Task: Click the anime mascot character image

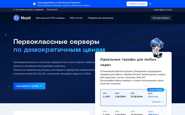Action: click(x=157, y=48)
